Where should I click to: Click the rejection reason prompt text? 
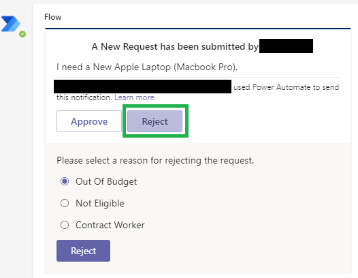point(155,161)
